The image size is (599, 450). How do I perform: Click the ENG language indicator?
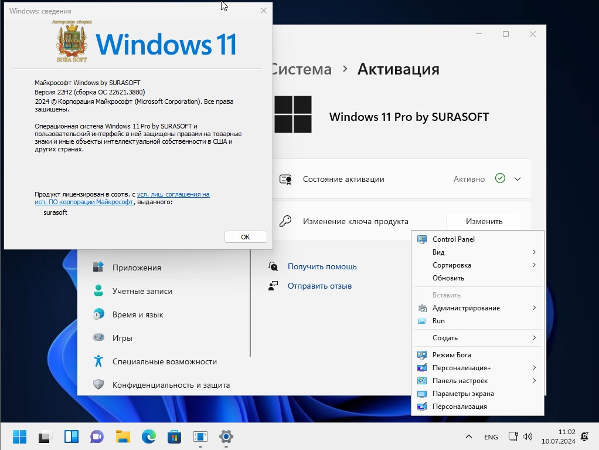tap(491, 437)
